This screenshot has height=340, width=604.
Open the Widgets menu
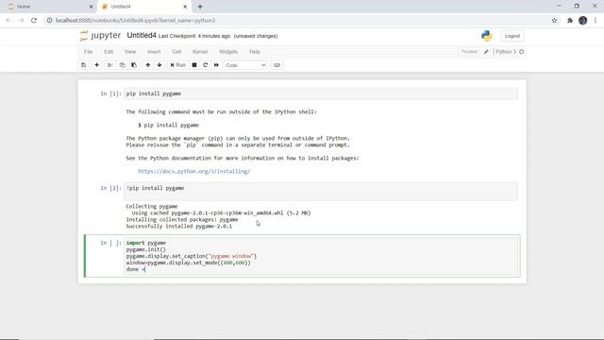click(x=228, y=52)
